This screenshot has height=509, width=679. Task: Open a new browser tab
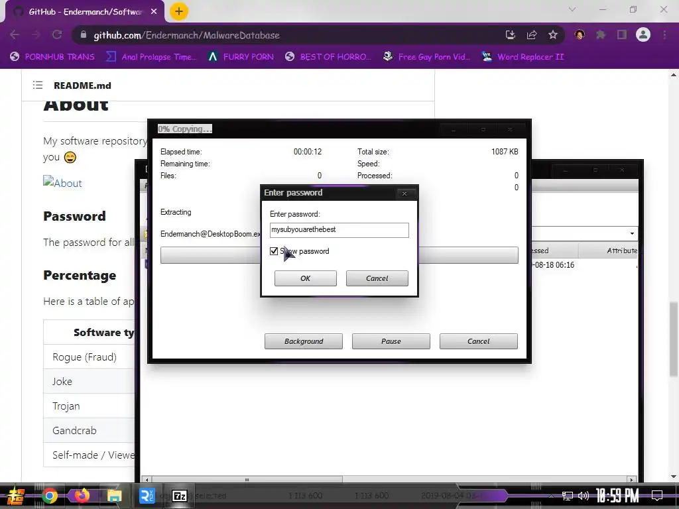pos(179,11)
